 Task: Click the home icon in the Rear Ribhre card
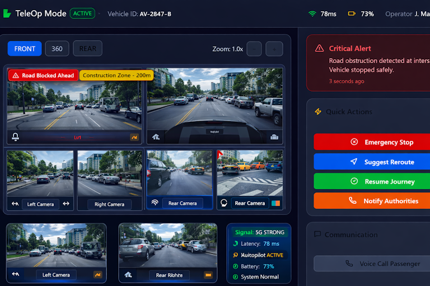[x=128, y=274]
